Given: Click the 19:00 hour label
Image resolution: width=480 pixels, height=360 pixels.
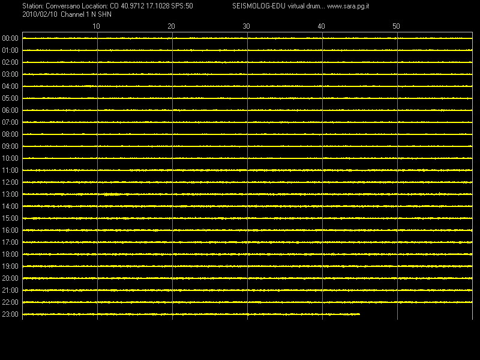Looking at the screenshot, I should pyautogui.click(x=10, y=266).
